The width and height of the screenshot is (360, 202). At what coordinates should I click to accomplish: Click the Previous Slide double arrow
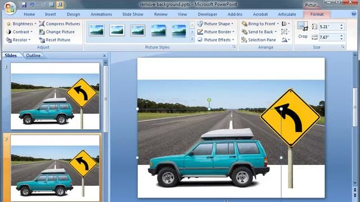[355, 190]
